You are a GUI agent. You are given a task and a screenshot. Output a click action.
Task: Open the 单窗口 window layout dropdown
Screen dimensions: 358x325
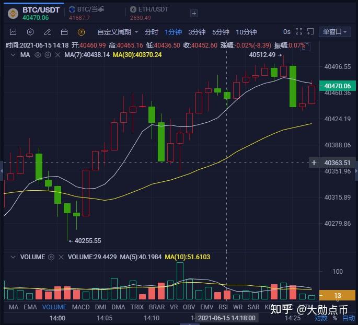tap(334, 31)
